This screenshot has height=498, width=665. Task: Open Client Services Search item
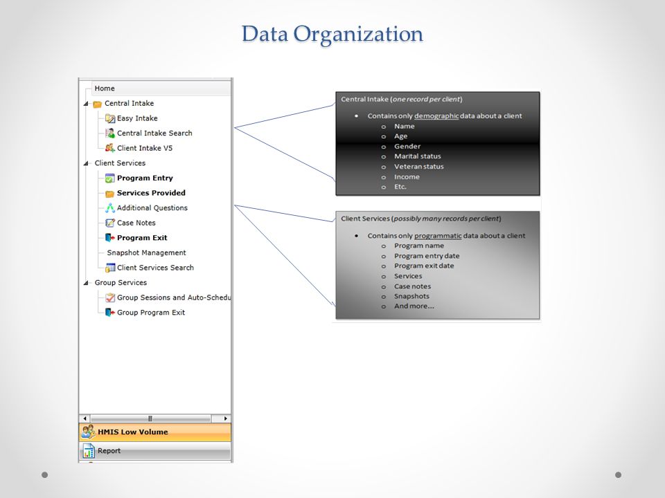pyautogui.click(x=155, y=268)
